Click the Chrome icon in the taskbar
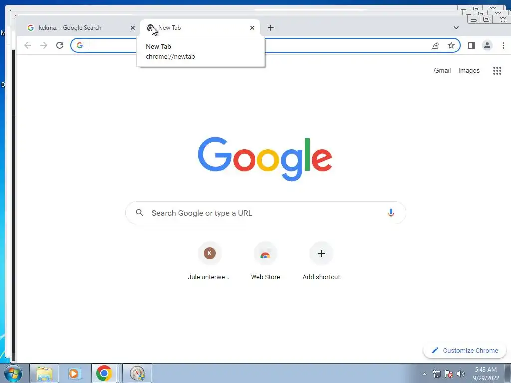This screenshot has width=511, height=383. 104,373
